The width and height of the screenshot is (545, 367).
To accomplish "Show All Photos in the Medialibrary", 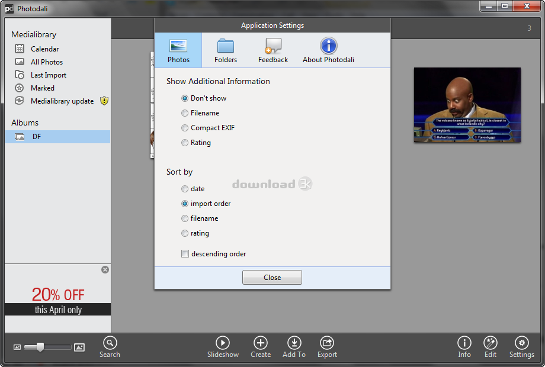I will pyautogui.click(x=47, y=62).
